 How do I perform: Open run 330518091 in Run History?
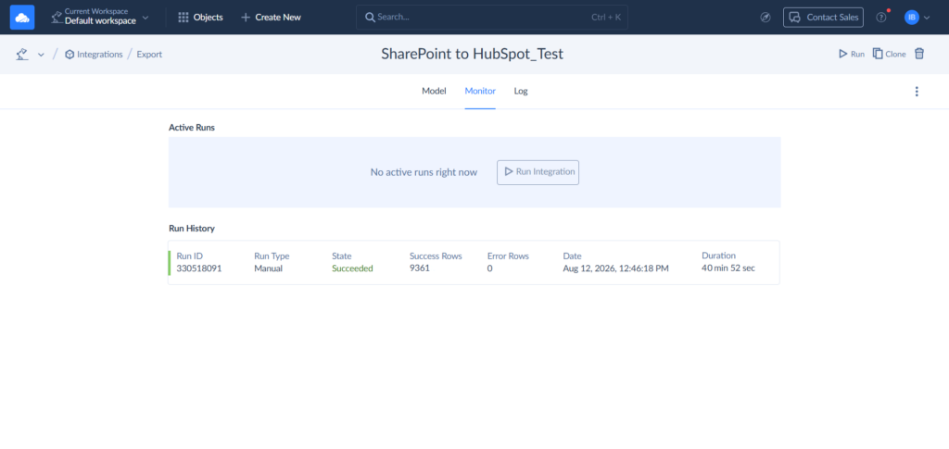(x=474, y=262)
